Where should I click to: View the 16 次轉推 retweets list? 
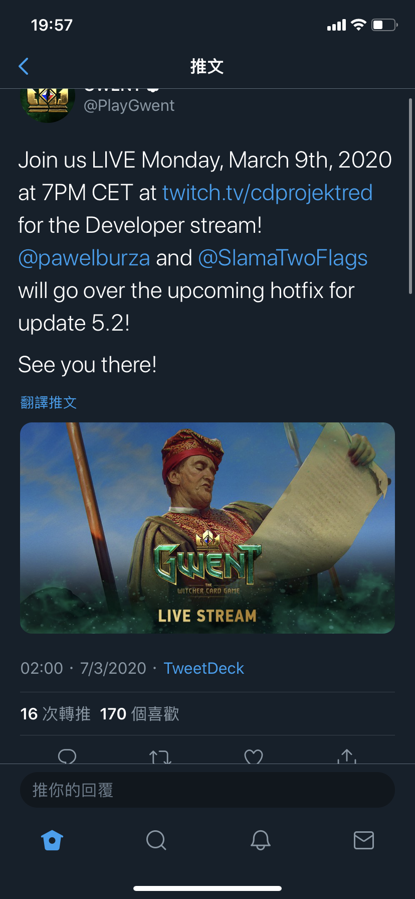[x=55, y=713]
